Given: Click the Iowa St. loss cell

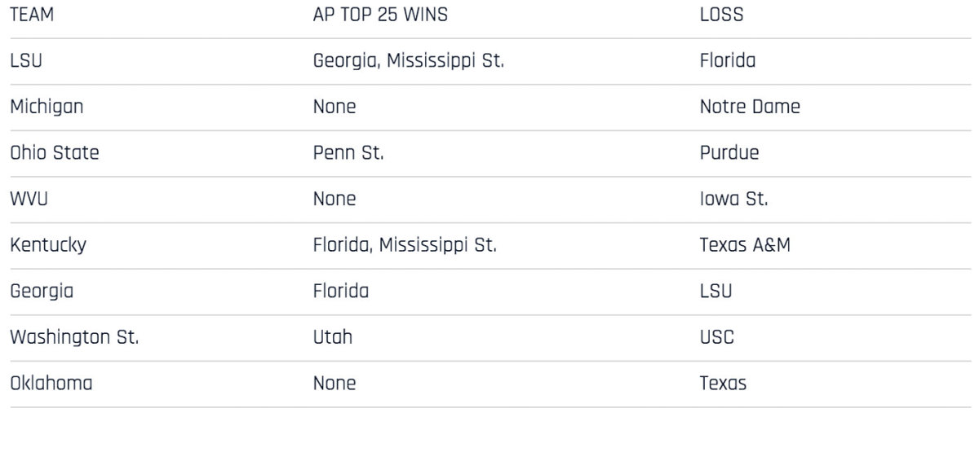Looking at the screenshot, I should tap(733, 199).
